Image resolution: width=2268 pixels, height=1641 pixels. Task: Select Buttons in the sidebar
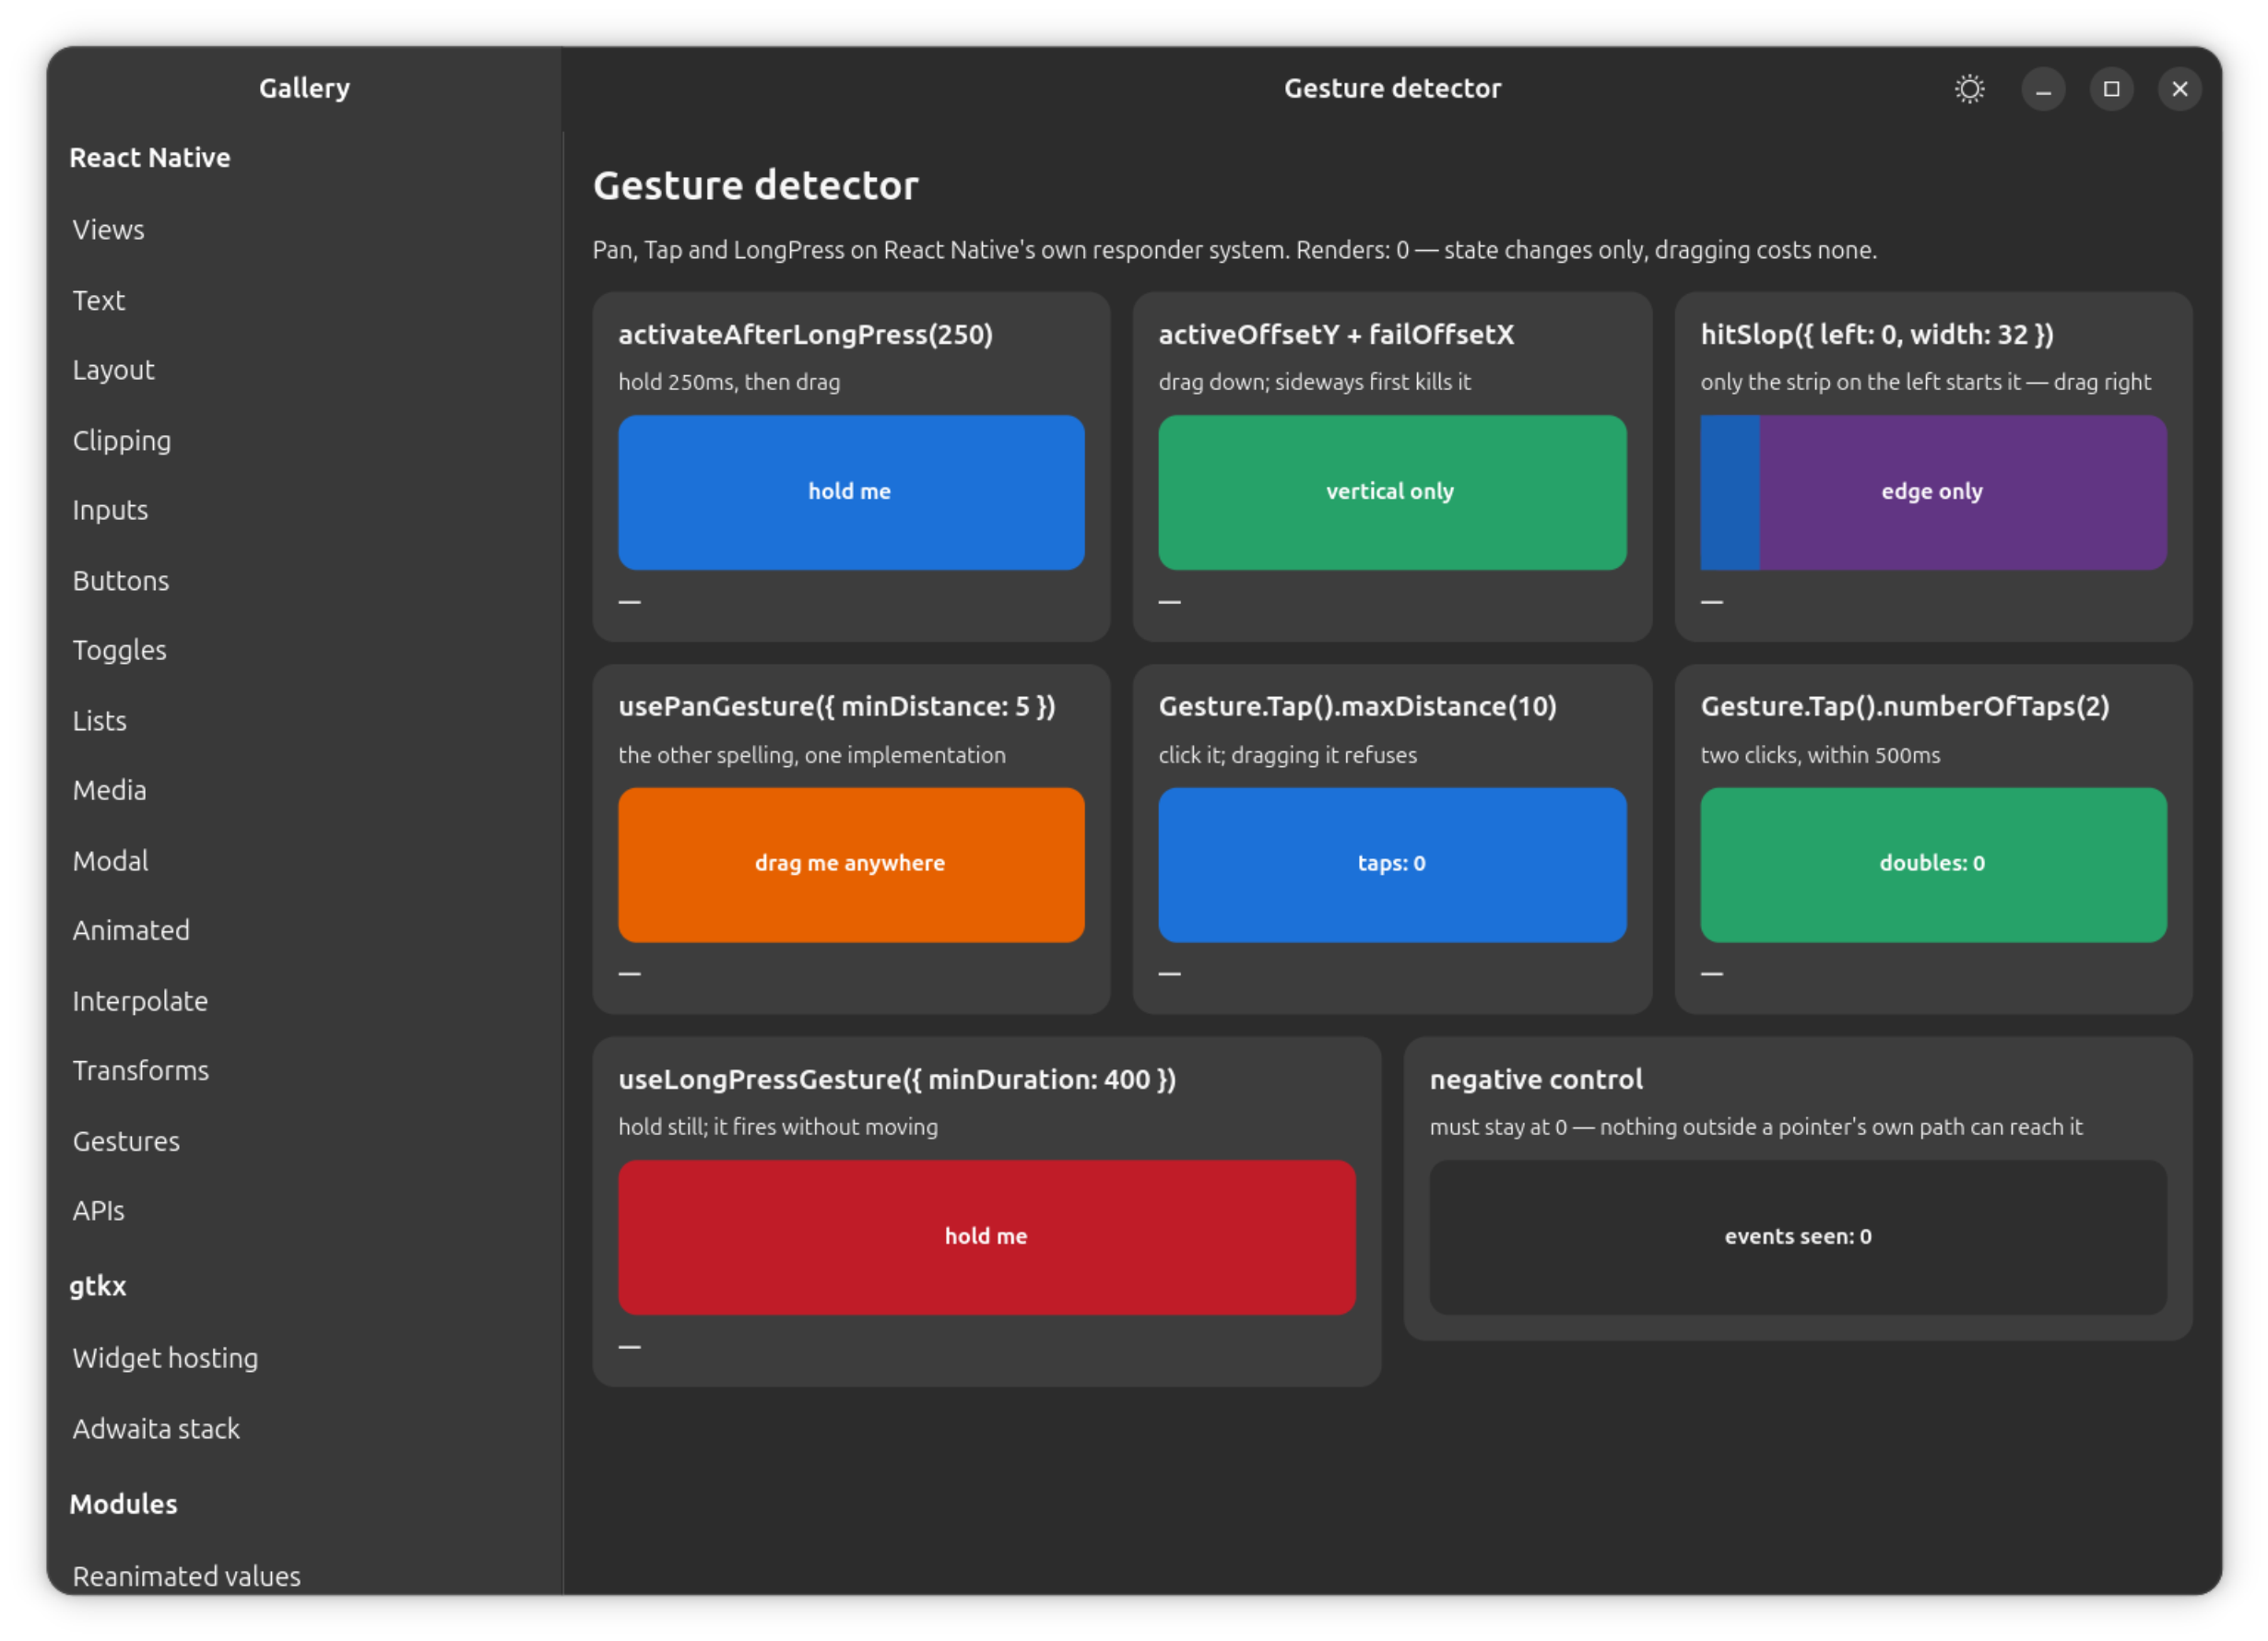pos(304,580)
